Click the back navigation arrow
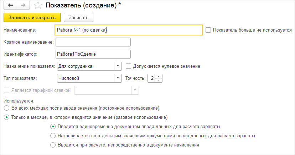Viewport: 295px width, 155px height. pyautogui.click(x=10, y=6)
